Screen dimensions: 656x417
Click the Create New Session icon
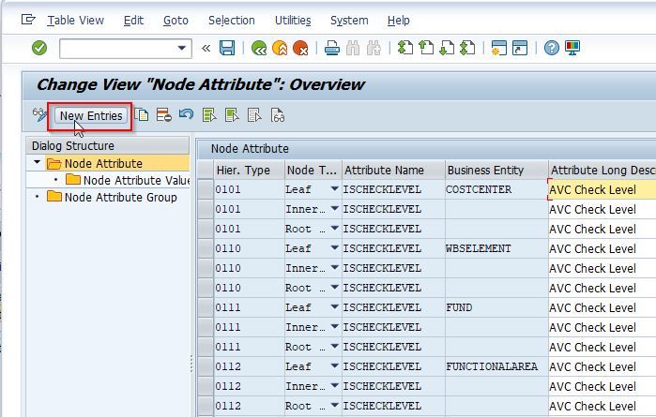[x=498, y=48]
